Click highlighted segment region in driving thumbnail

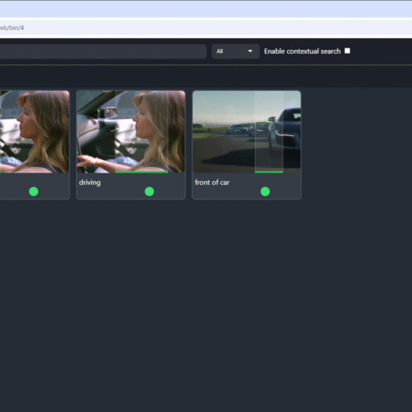tap(142, 131)
